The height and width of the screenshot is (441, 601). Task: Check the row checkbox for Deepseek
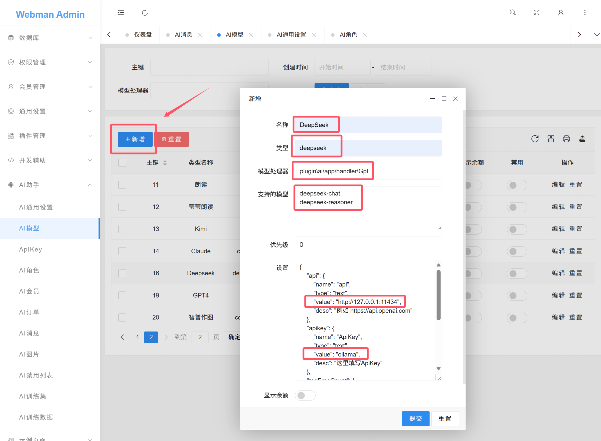tap(122, 273)
